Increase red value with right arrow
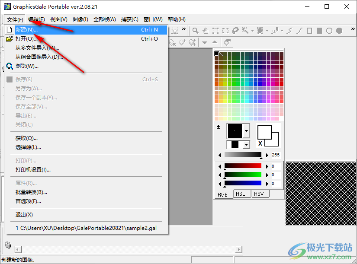This screenshot has width=357, height=264. click(267, 166)
